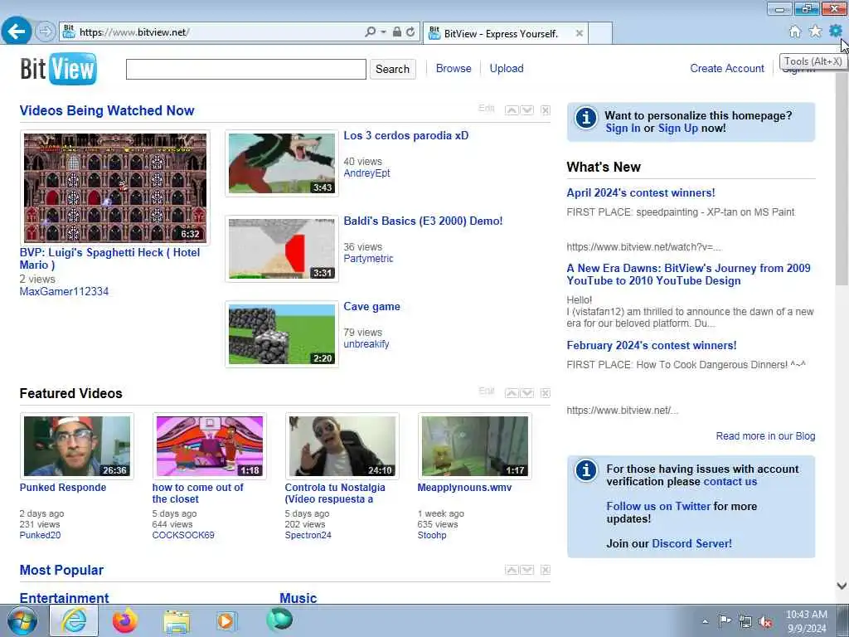Viewport: 849px width, 637px height.
Task: Move Most Popular section up
Action: pyautogui.click(x=512, y=570)
